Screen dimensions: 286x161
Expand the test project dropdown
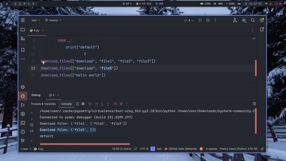coord(36,20)
